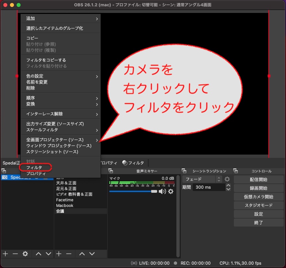
Task: Toggle the lock on Spedal正面 source
Action: click(46, 178)
